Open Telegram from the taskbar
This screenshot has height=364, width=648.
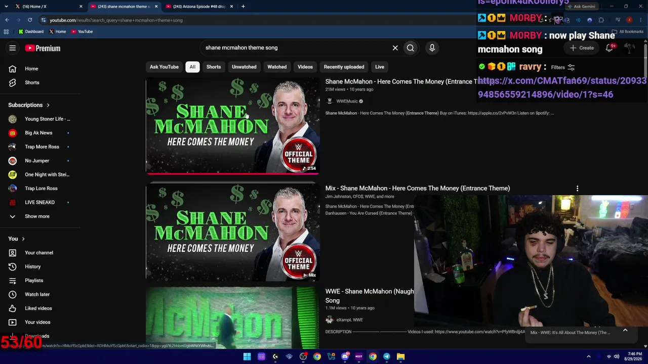(x=387, y=356)
